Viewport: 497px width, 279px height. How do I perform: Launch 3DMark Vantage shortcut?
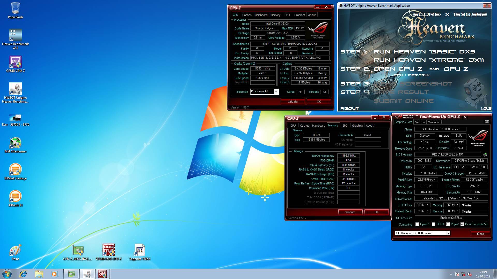15,172
